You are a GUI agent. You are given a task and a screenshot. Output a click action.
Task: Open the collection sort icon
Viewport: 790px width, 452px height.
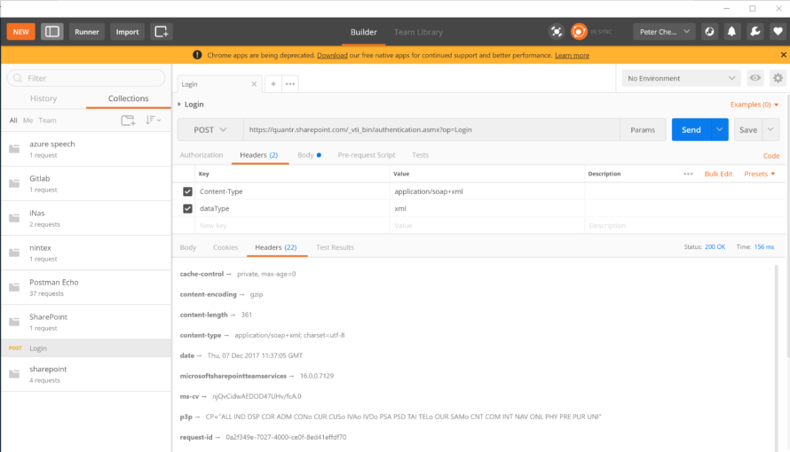(153, 121)
